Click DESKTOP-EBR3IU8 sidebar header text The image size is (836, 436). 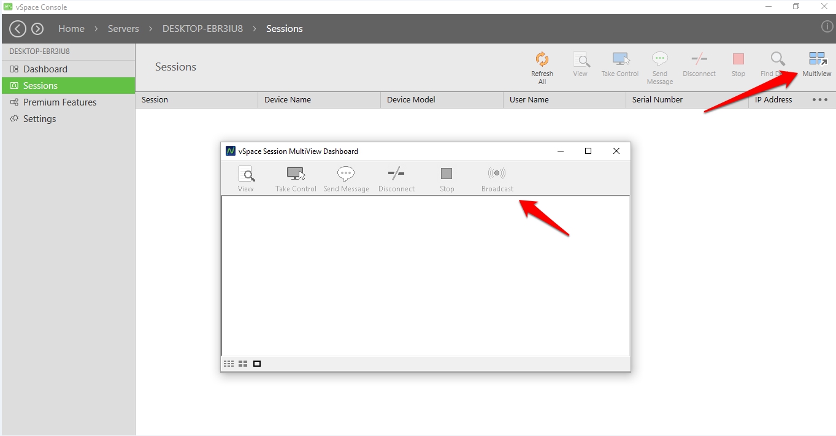[39, 52]
